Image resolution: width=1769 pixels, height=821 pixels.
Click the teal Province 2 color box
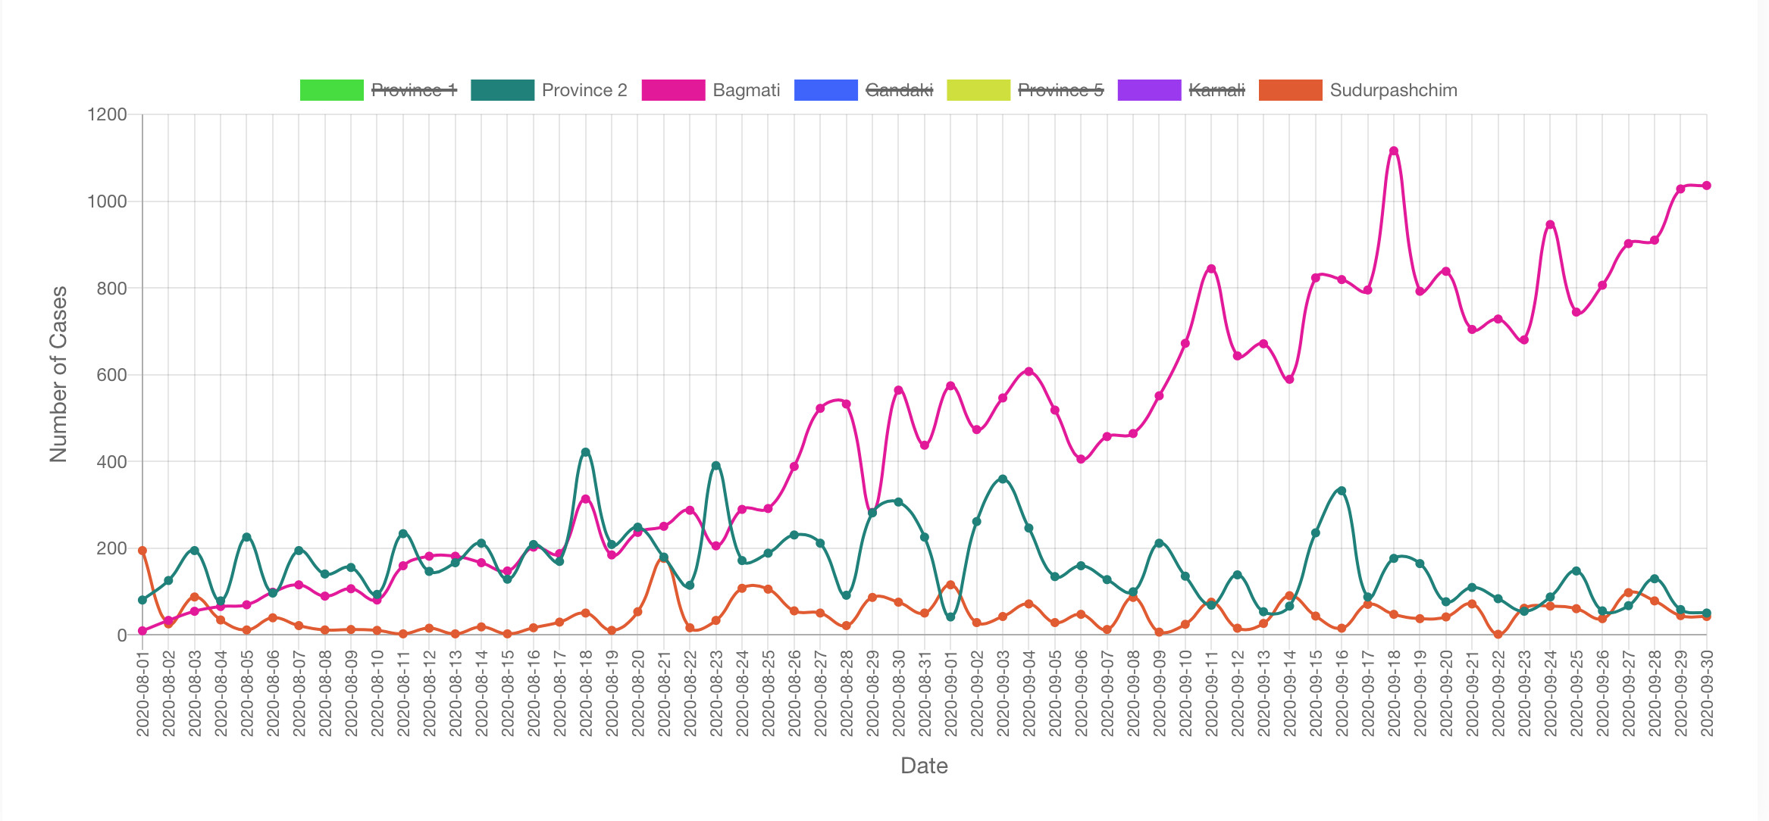click(503, 90)
